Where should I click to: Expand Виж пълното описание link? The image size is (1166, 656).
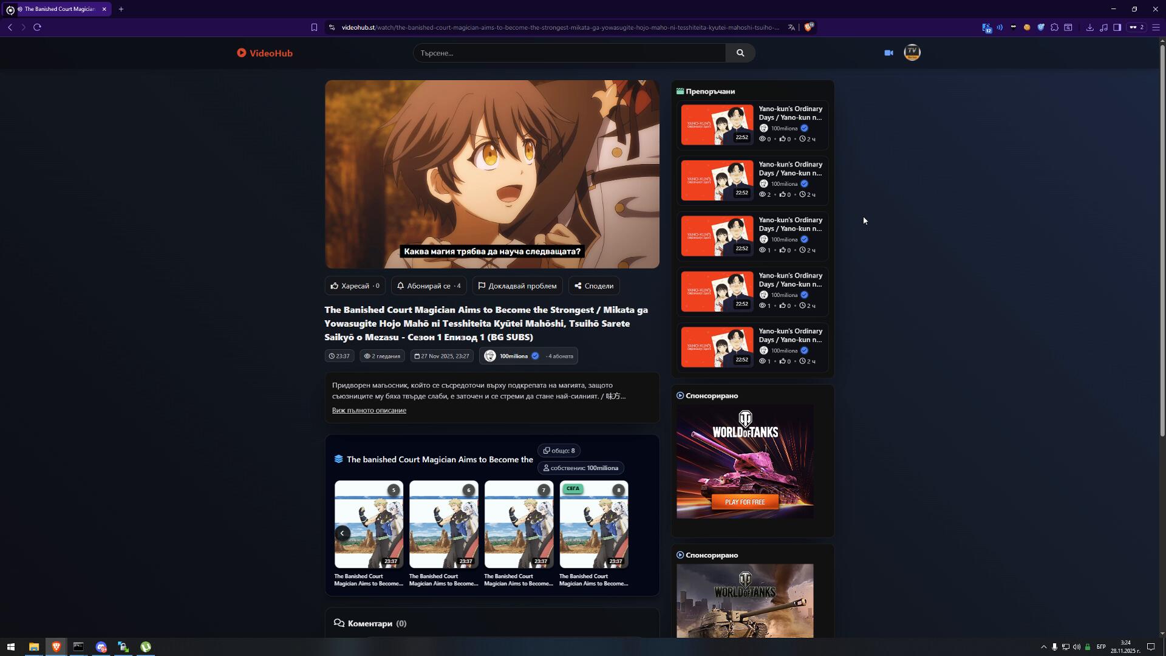369,411
